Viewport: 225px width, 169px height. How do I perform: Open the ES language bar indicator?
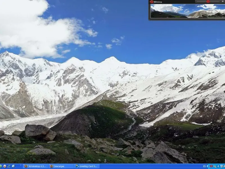coord(204,166)
